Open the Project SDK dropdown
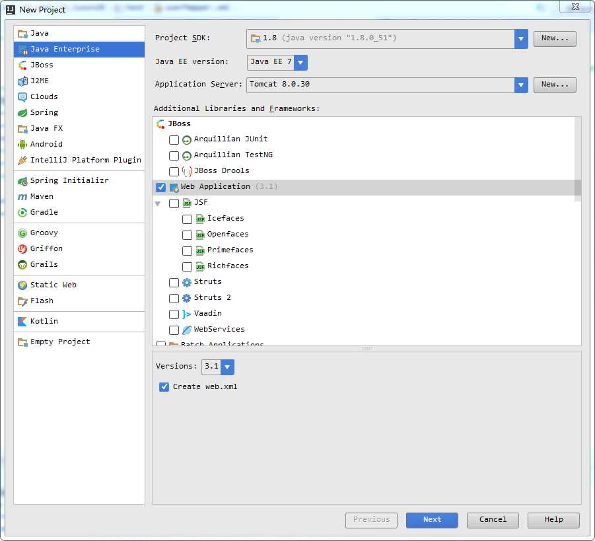The image size is (595, 541). pyautogui.click(x=521, y=39)
